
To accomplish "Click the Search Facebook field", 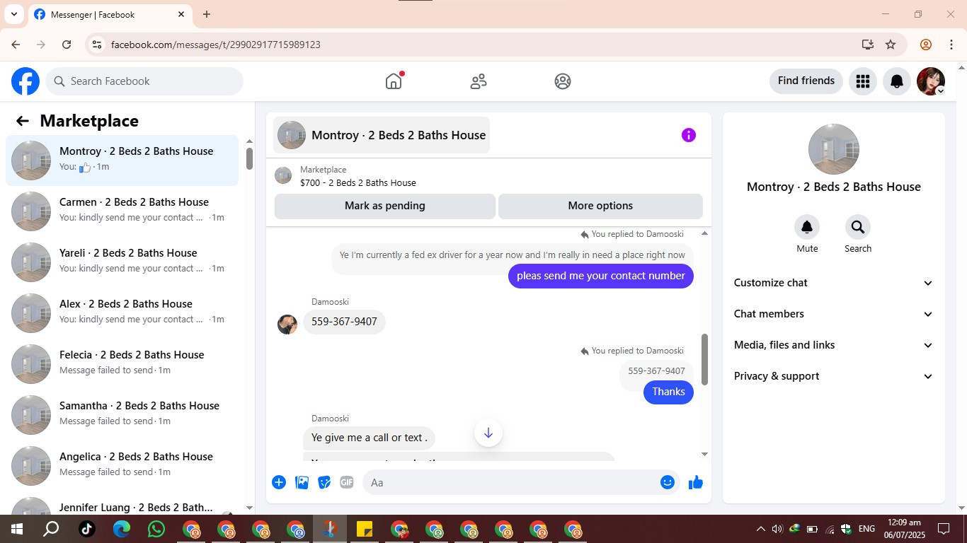I will pyautogui.click(x=145, y=81).
